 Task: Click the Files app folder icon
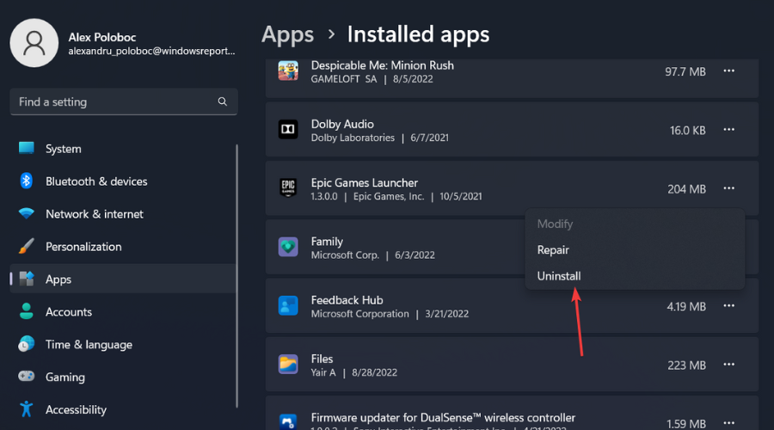(x=288, y=365)
